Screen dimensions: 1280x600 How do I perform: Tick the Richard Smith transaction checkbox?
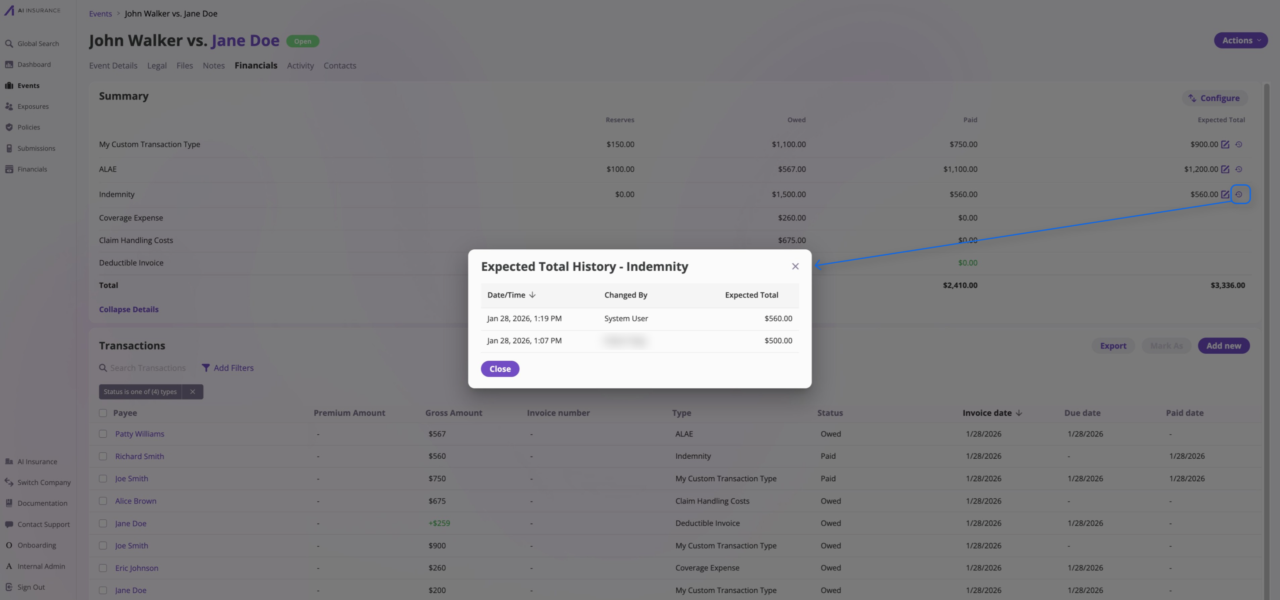(x=103, y=456)
